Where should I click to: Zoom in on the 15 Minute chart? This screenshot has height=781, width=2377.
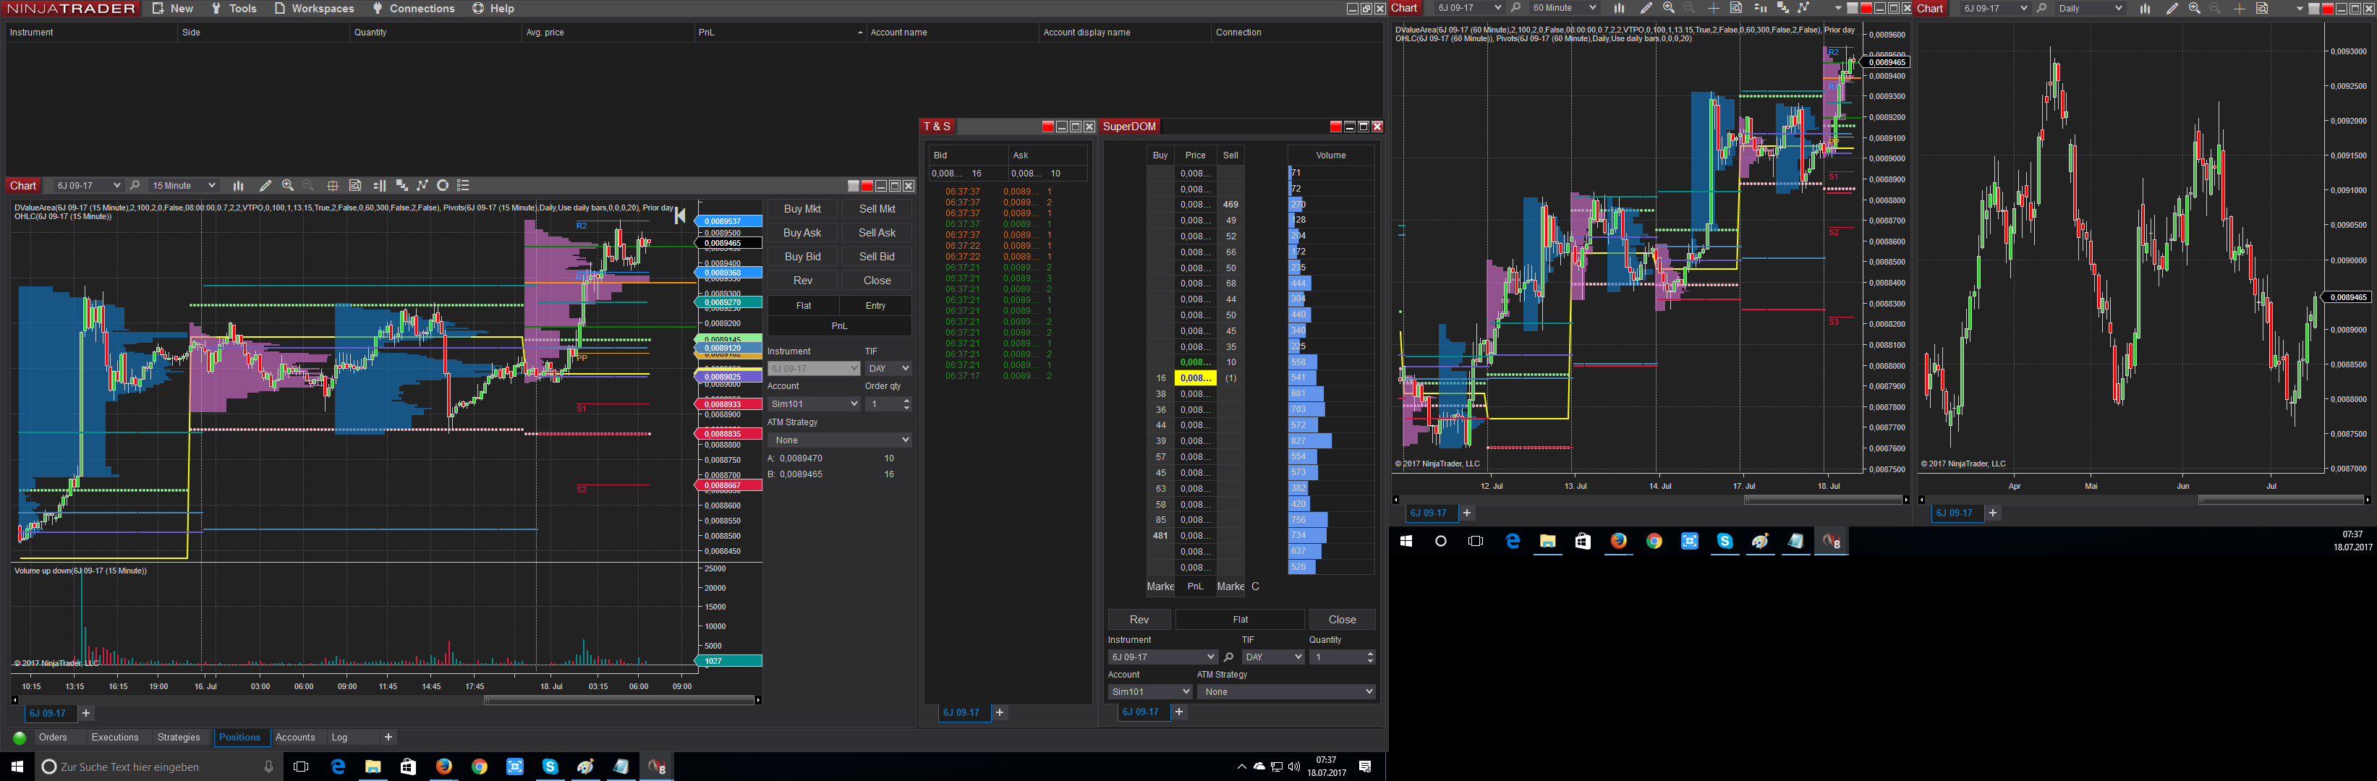click(x=288, y=185)
